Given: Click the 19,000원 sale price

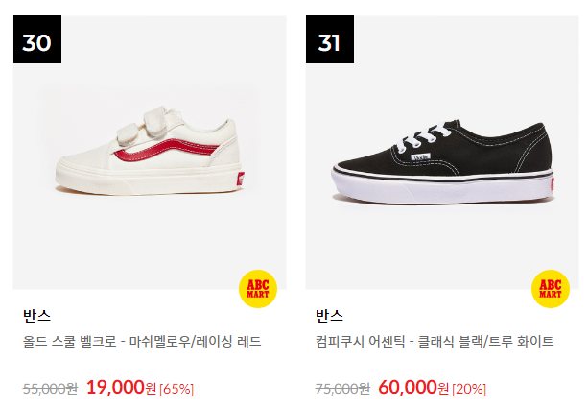Looking at the screenshot, I should pyautogui.click(x=121, y=387).
